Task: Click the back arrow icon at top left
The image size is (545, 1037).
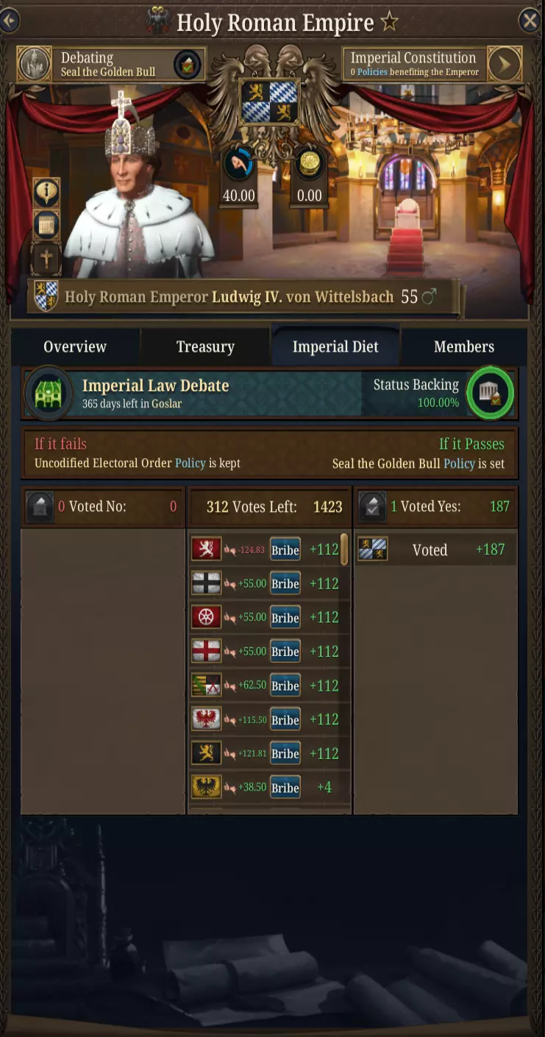Action: coord(9,21)
